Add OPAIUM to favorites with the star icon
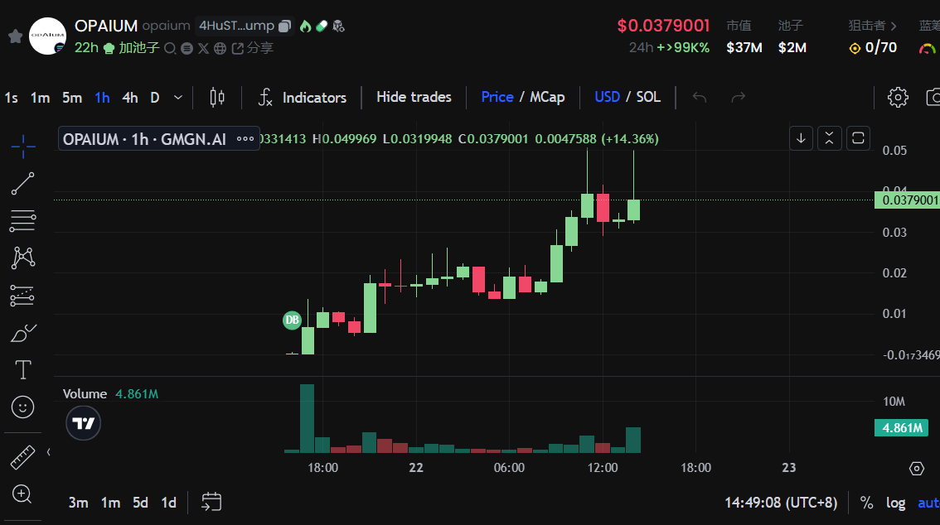Image resolution: width=940 pixels, height=525 pixels. point(14,36)
